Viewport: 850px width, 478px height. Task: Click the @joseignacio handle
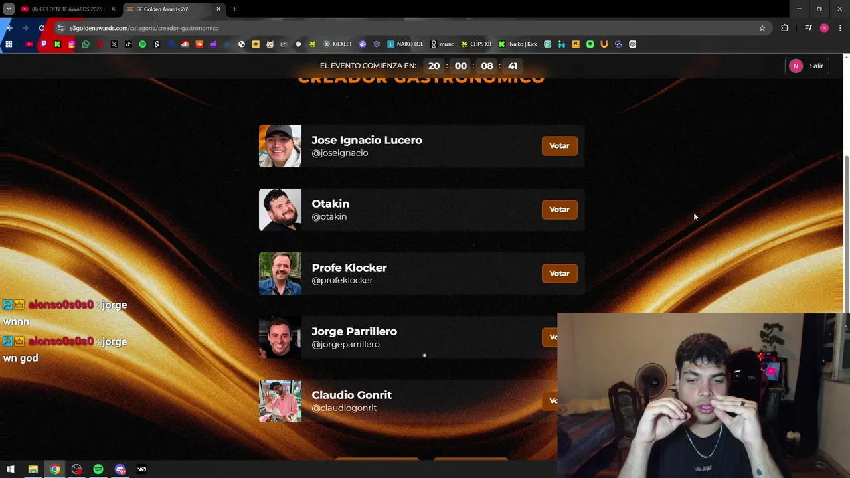coord(339,153)
